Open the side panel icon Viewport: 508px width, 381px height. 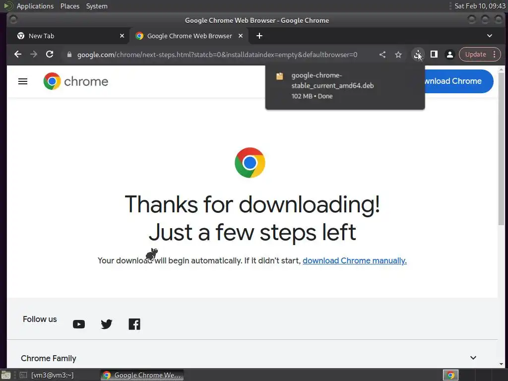(434, 55)
